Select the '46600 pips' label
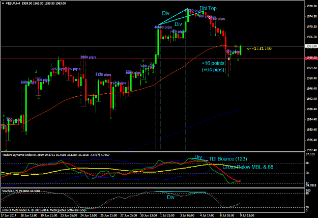Image resolution: width=318 pixels, height=218 pixels. [163, 27]
